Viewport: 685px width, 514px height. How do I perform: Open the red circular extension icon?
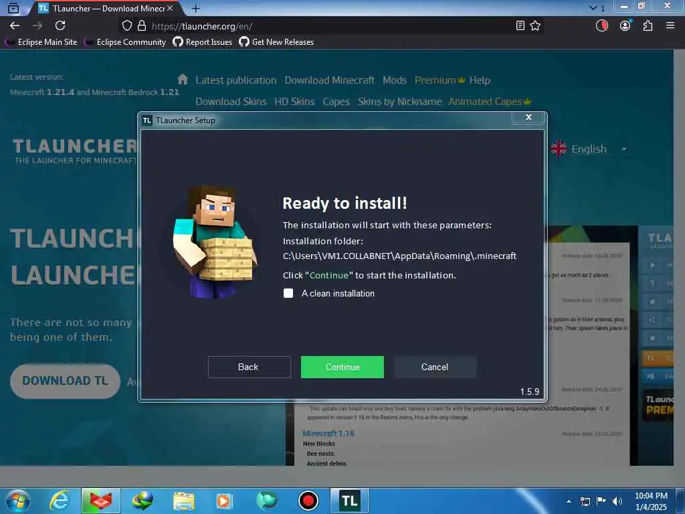coord(602,26)
